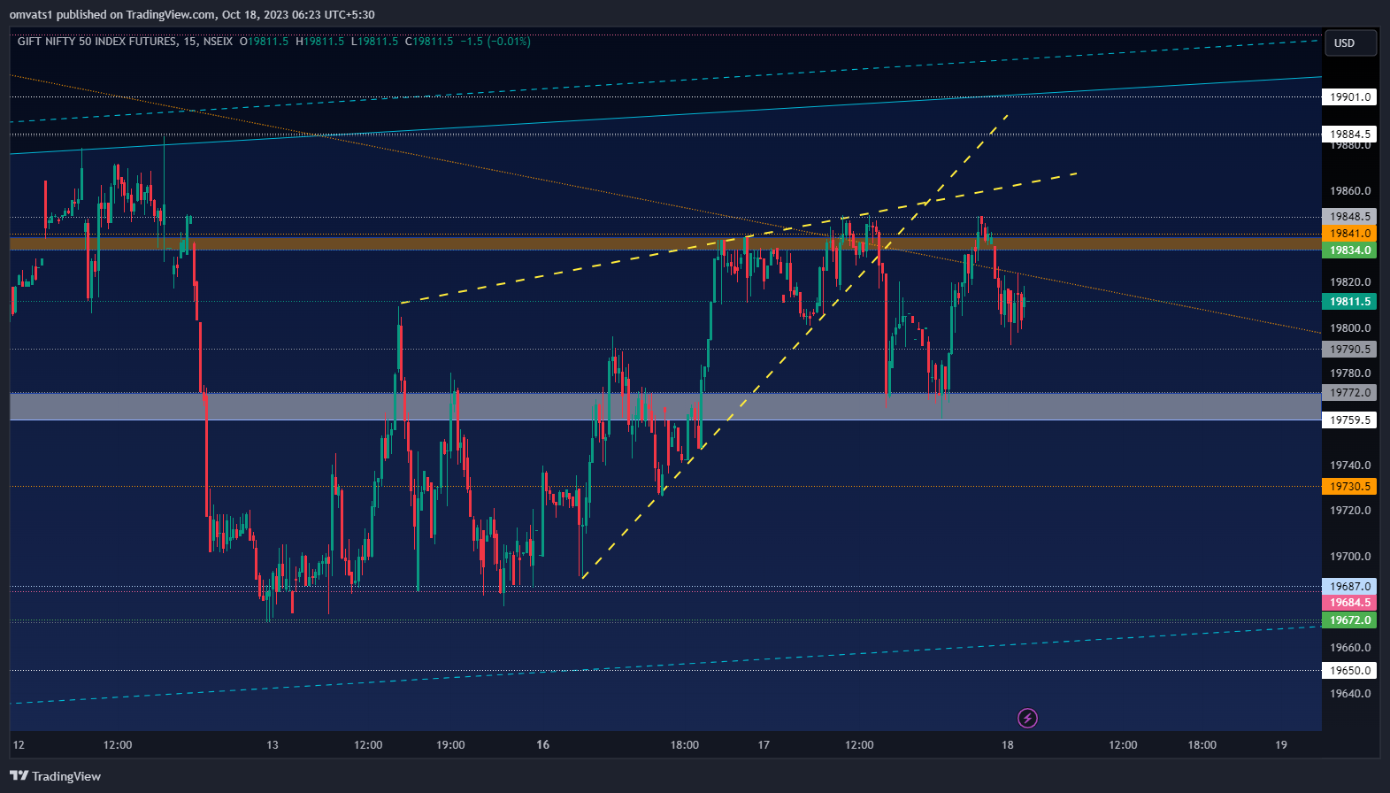Click the date label 16 on time axis
This screenshot has width=1390, height=793.
pos(543,745)
